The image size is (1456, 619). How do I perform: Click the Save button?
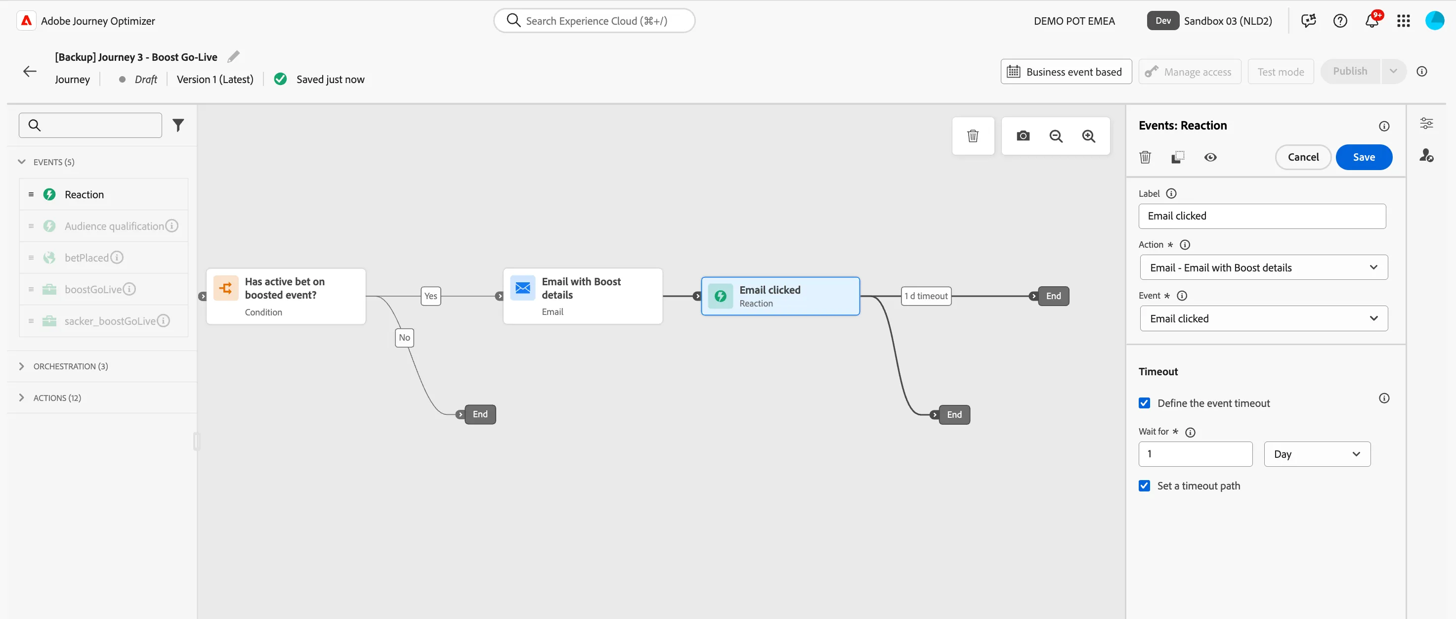click(x=1363, y=157)
